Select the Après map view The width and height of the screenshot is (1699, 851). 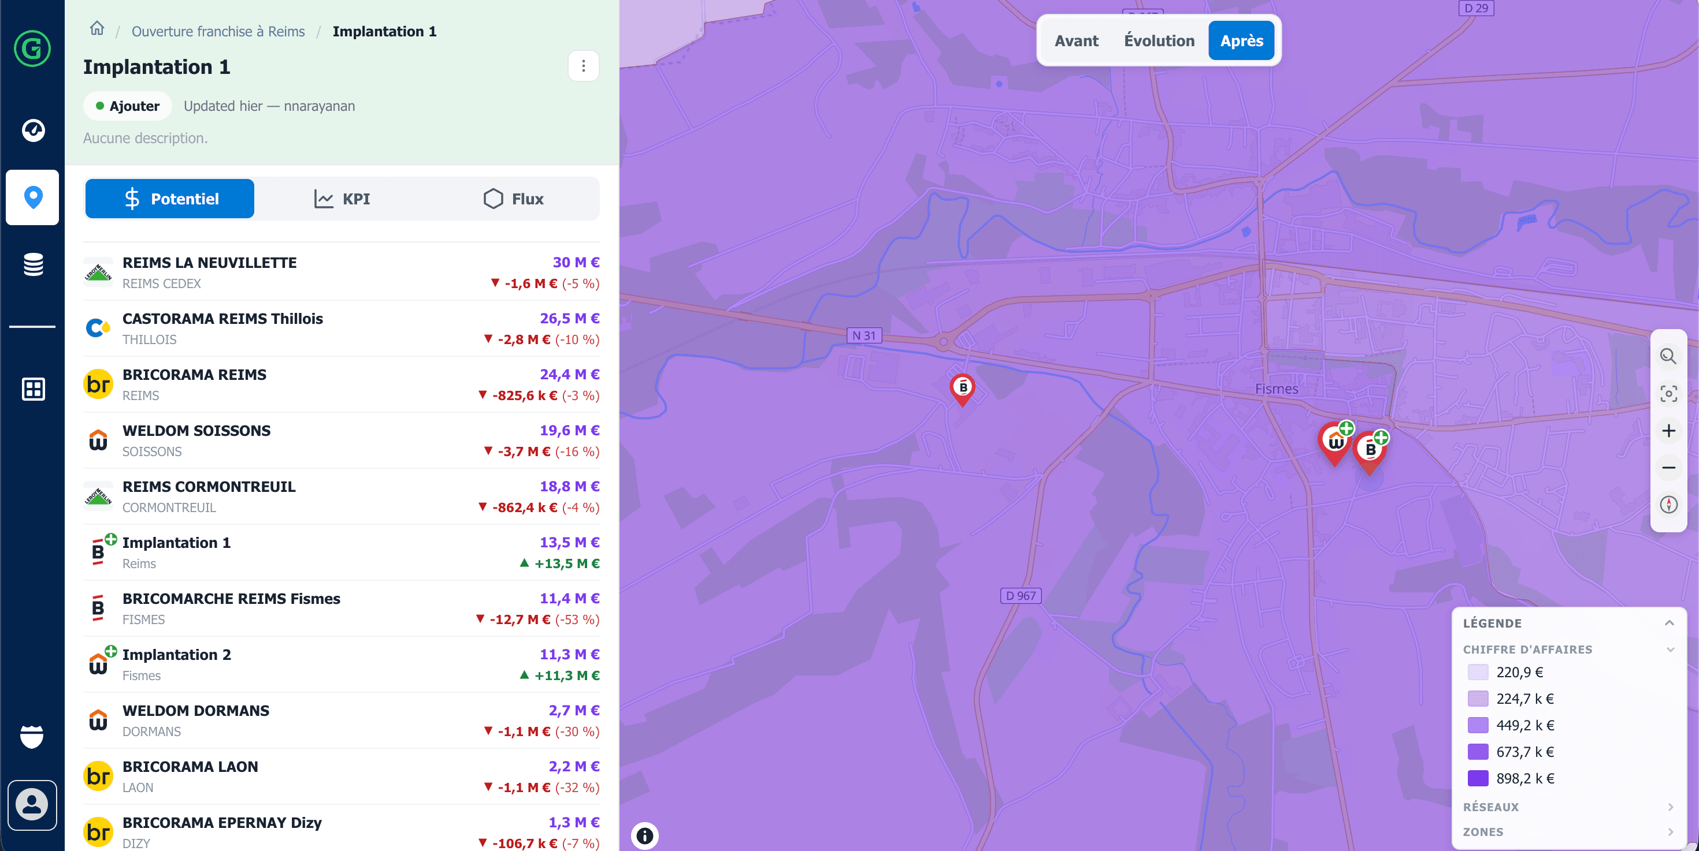[x=1241, y=41]
